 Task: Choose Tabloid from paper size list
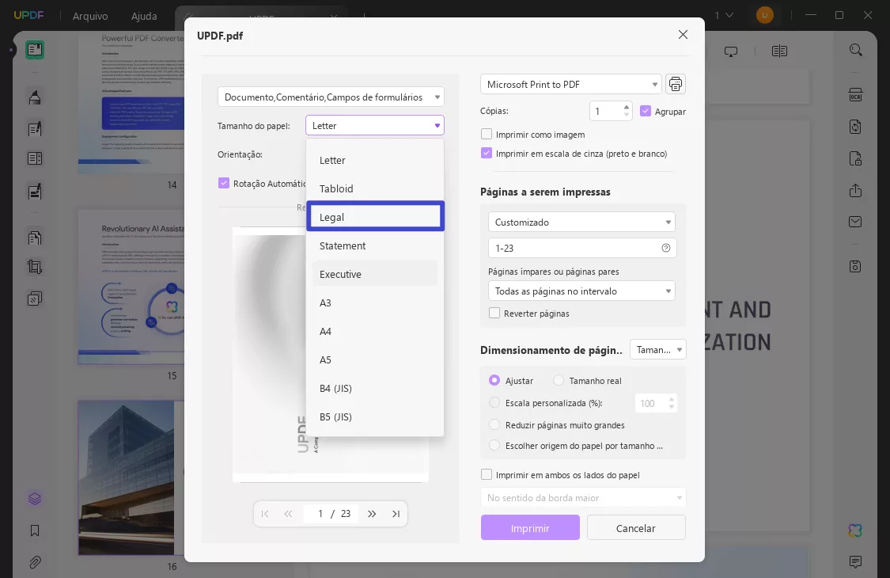(x=375, y=188)
